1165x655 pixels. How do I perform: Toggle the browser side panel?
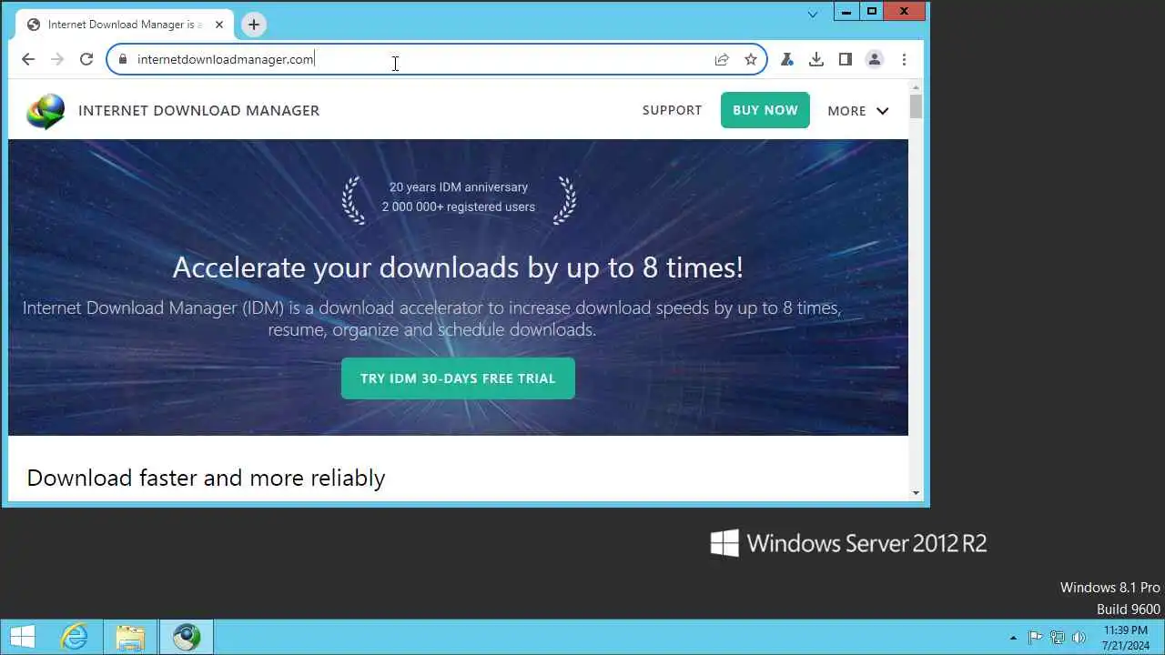[846, 59]
